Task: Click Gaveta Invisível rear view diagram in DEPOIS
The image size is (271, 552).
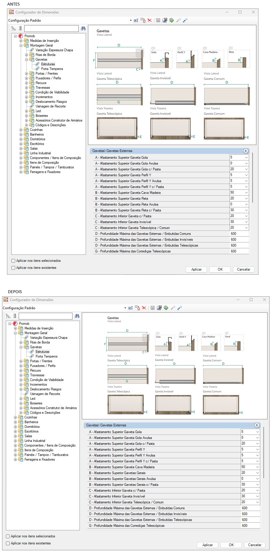Action: pyautogui.click(x=173, y=405)
